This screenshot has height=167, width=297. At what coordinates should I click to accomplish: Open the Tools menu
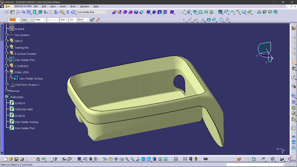pyautogui.click(x=73, y=6)
